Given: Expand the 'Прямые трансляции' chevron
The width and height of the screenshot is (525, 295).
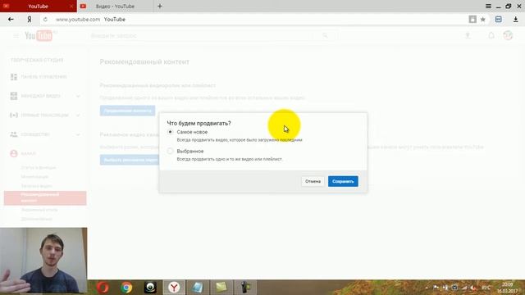Looking at the screenshot, I should click(78, 116).
